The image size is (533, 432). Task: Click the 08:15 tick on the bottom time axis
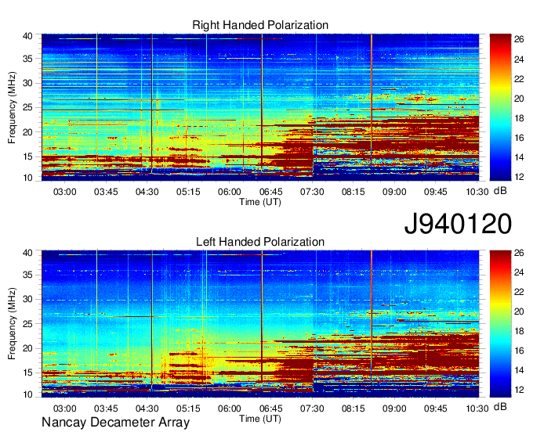click(x=354, y=409)
